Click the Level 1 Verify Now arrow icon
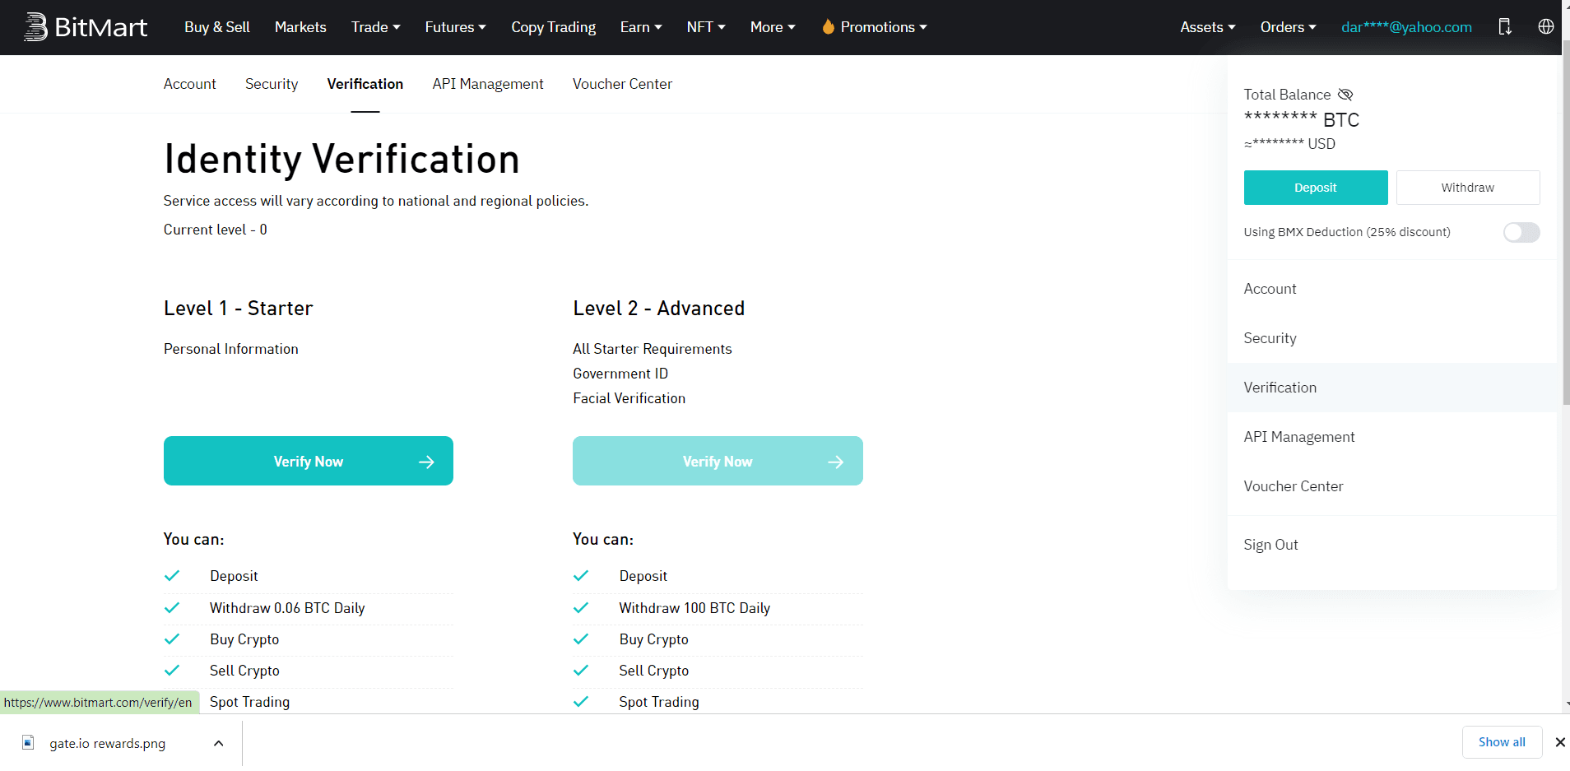The height and width of the screenshot is (771, 1570). (426, 462)
